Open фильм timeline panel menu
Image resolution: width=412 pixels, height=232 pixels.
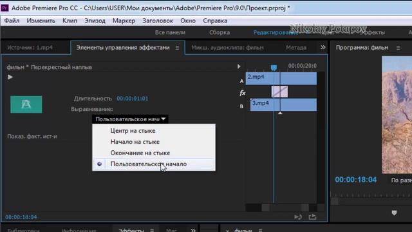260,230
